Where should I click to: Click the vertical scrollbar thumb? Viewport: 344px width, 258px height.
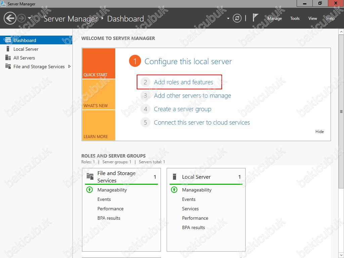(x=341, y=112)
